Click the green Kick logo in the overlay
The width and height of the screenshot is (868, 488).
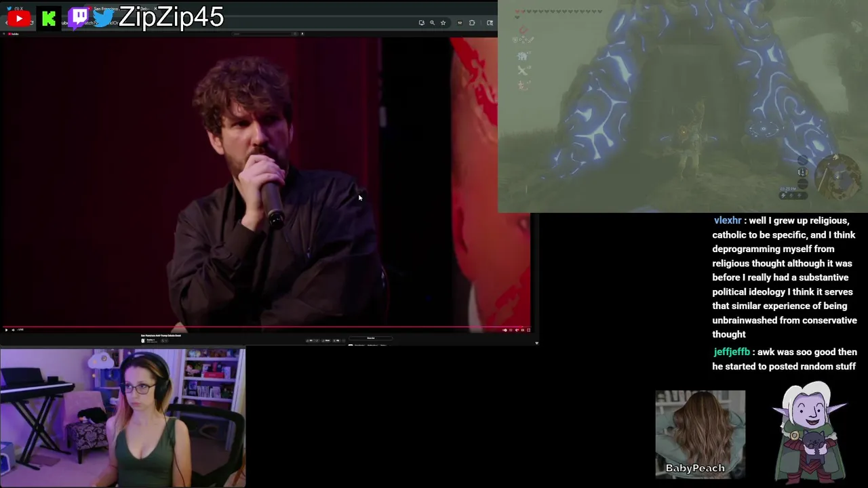[49, 19]
